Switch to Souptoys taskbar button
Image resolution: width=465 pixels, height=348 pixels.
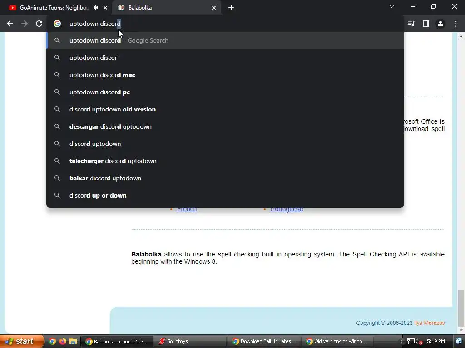click(x=190, y=342)
